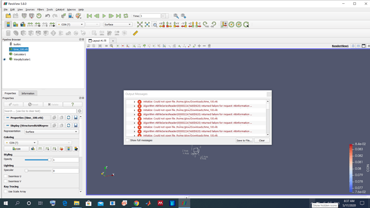Jump to the last frame icon
Image resolution: width=370 pixels, height=208 pixels.
(119, 16)
